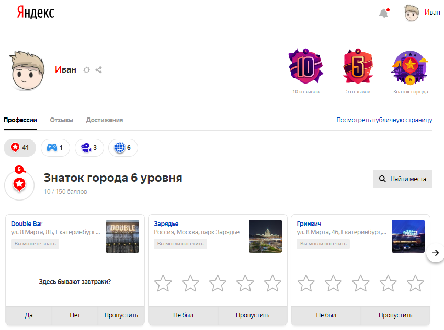The width and height of the screenshot is (444, 330).
Task: Click the question Здесь бывают завтраки?
Action: (75, 281)
